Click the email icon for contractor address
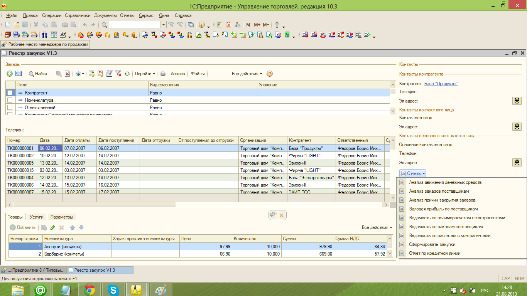Screen dimensions: 527x296 [x=517, y=101]
